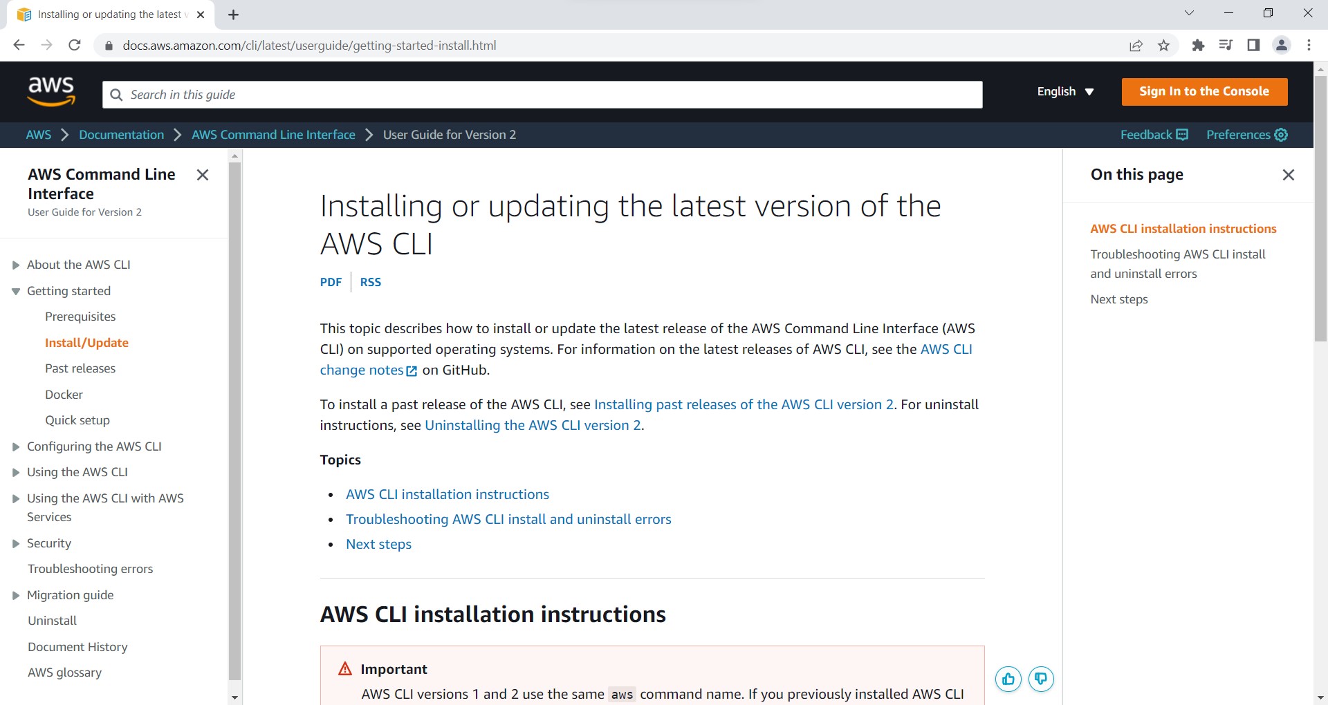Open the Troubleshooting AWS CLI install errors link
The width and height of the screenshot is (1328, 705).
coord(508,519)
